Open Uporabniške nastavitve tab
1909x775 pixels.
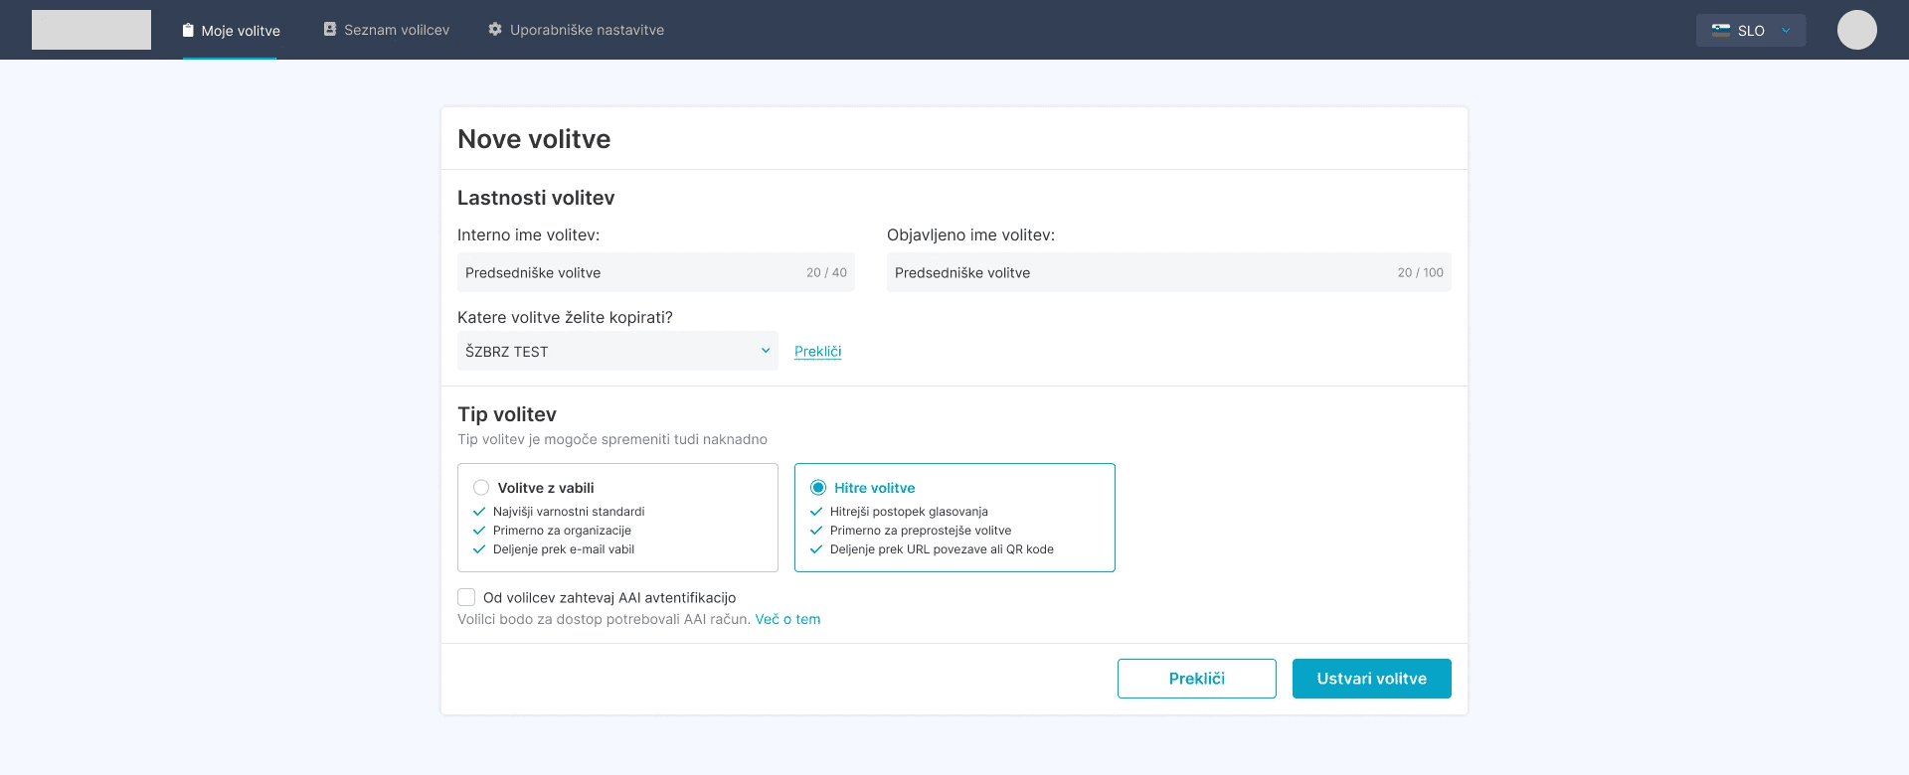(x=576, y=30)
